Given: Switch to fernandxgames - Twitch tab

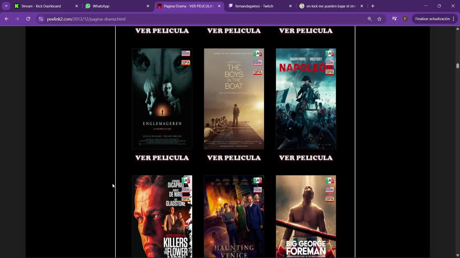Looking at the screenshot, I should [259, 6].
